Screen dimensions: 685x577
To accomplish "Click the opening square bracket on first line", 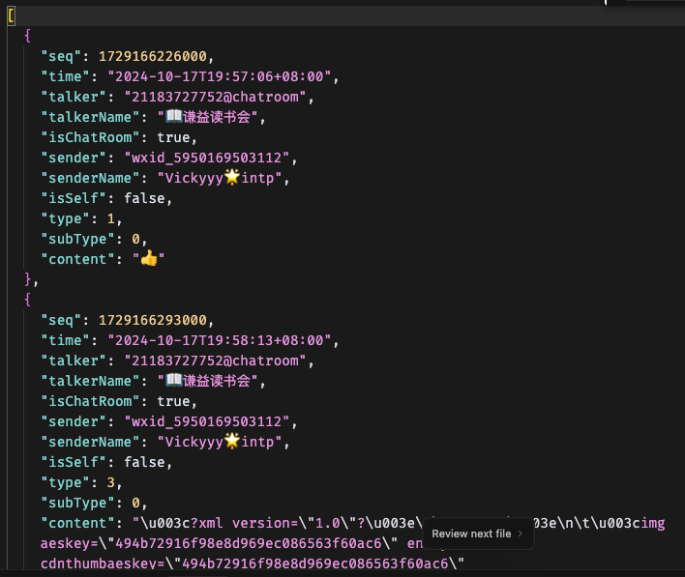I will click(x=11, y=16).
